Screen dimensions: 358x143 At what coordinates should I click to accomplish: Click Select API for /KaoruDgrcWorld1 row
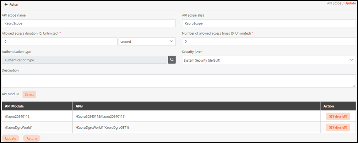(x=338, y=127)
